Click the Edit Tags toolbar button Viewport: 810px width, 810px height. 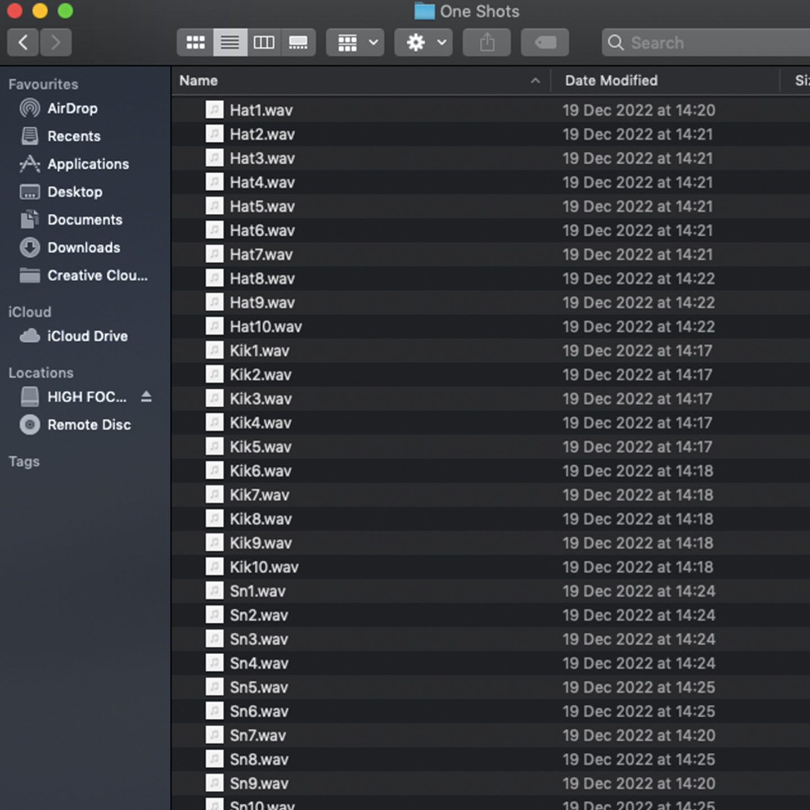click(544, 43)
